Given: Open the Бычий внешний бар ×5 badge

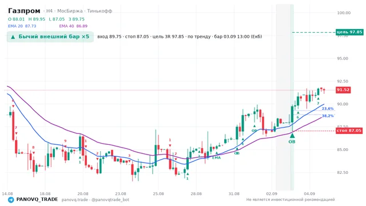Looking at the screenshot, I should (x=50, y=37).
